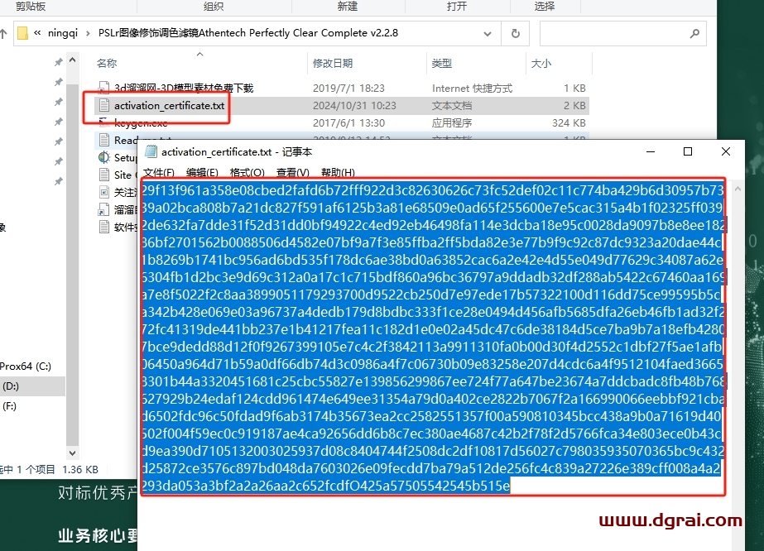Viewport: 764px width, 551px height.
Task: Click keygen.exe file icon
Action: (103, 122)
